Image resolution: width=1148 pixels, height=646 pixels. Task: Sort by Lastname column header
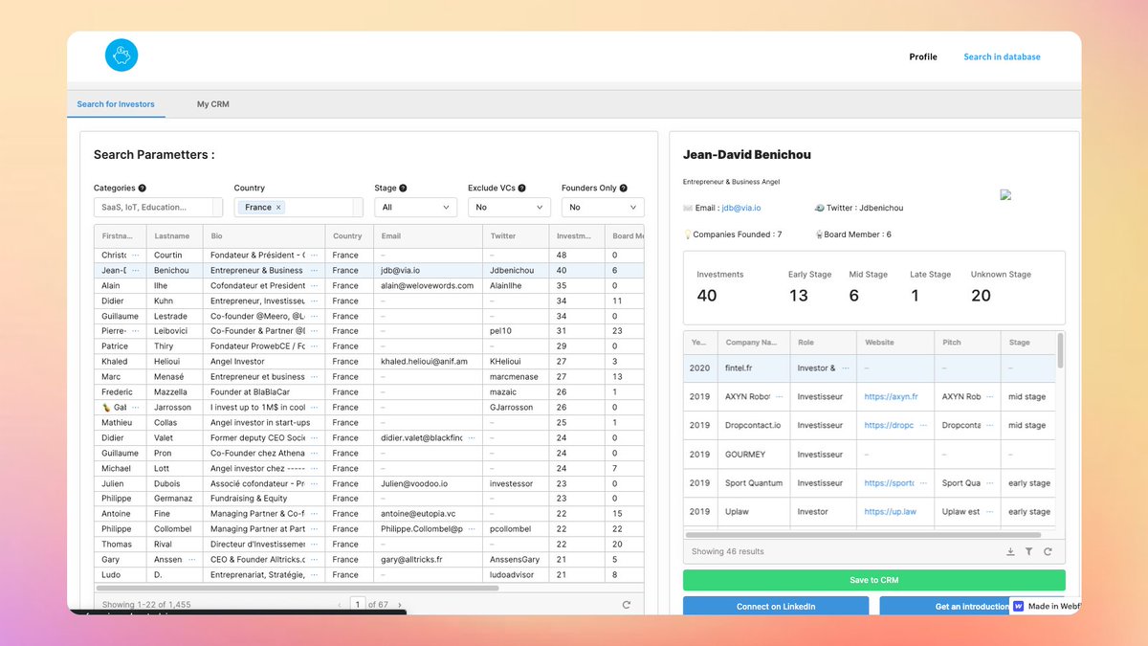[x=173, y=235]
